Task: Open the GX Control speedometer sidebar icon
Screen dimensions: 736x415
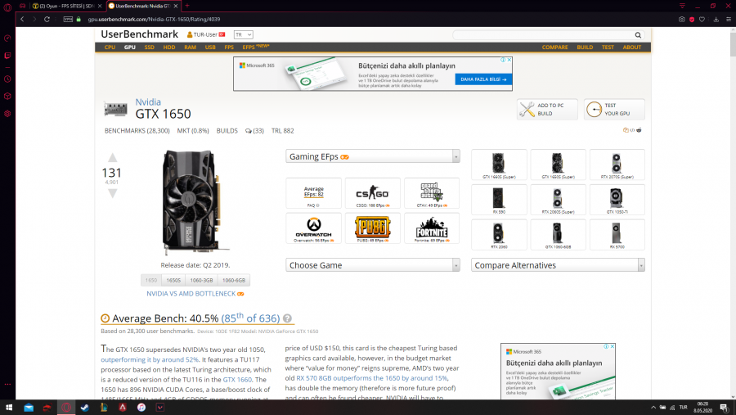Action: pyautogui.click(x=7, y=38)
